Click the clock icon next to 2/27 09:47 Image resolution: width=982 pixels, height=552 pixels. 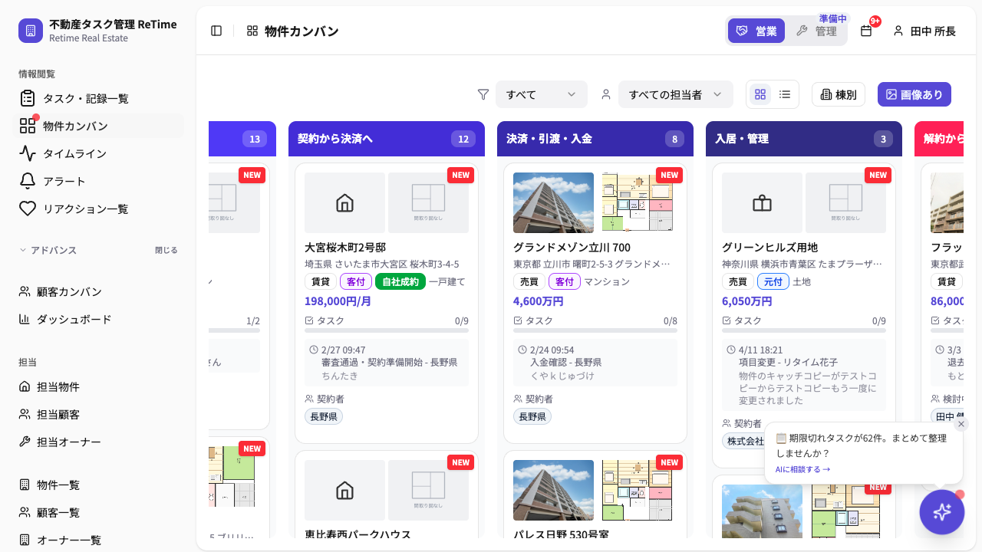click(314, 350)
